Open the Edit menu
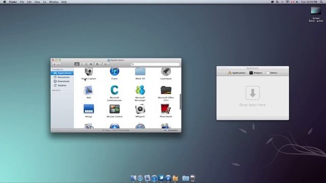Viewport: 326px width, 183px height. click(30, 2)
